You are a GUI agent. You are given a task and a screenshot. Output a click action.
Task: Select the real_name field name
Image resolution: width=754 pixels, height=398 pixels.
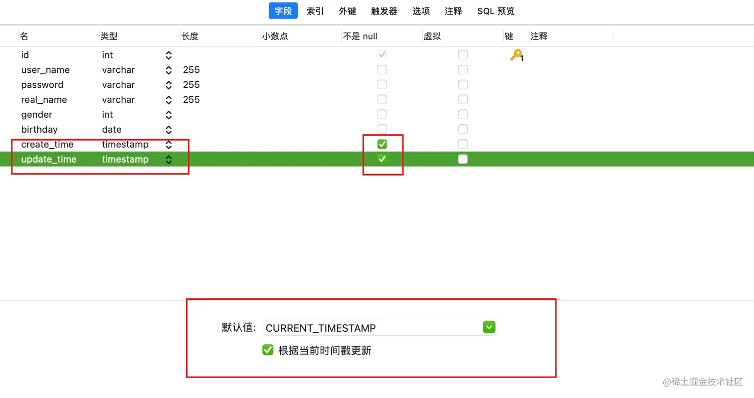[x=44, y=100]
